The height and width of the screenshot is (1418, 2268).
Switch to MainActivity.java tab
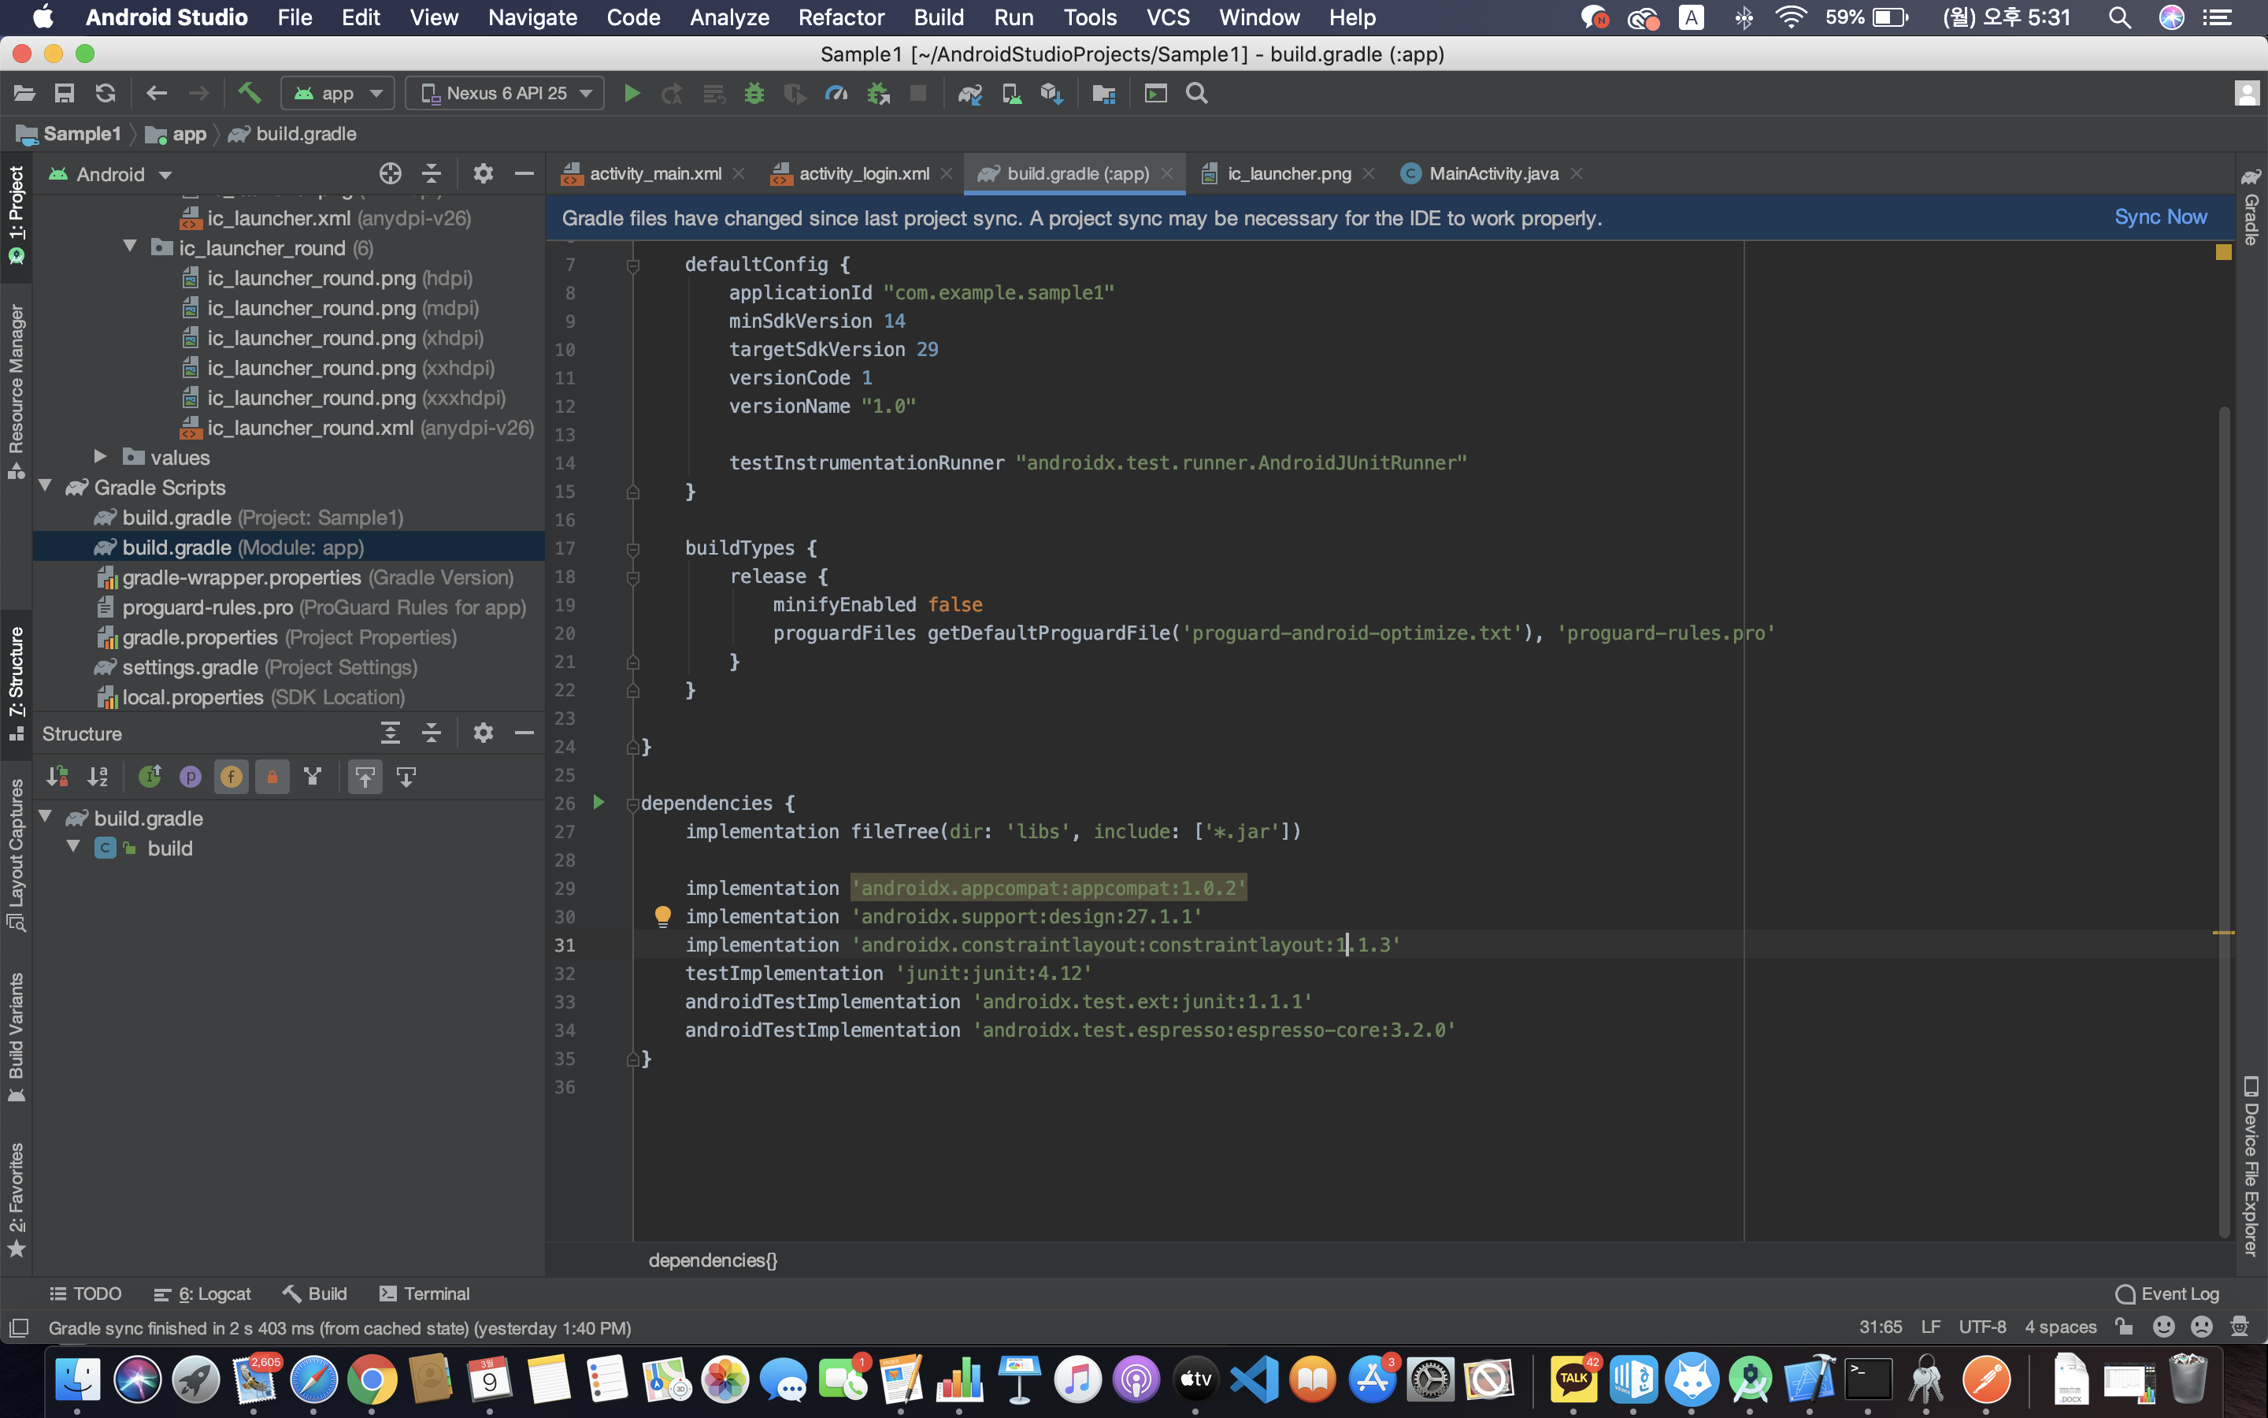point(1492,173)
